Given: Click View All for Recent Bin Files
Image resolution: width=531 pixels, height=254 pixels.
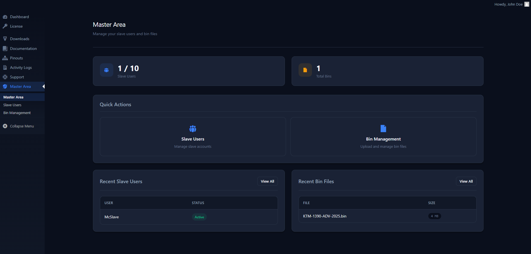Looking at the screenshot, I should click(466, 181).
